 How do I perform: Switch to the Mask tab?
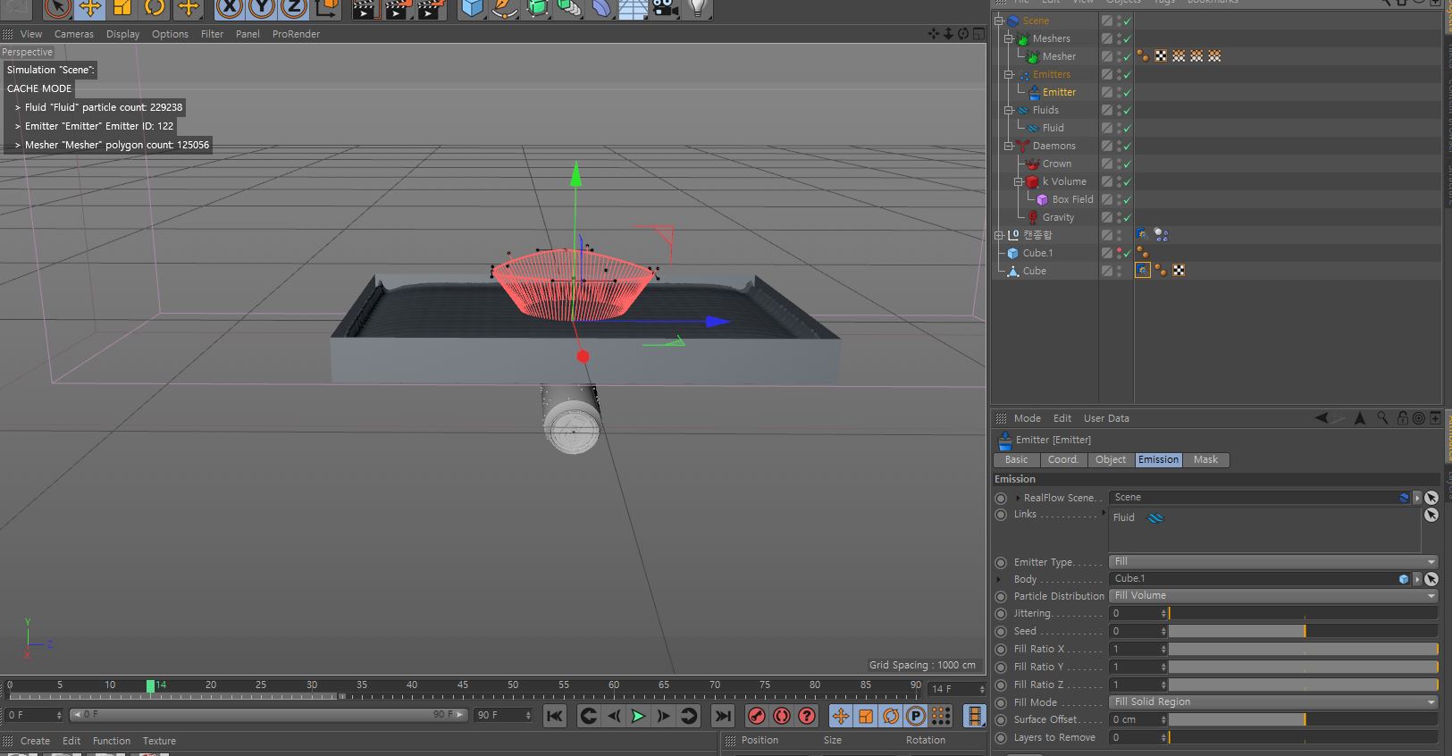click(1205, 459)
